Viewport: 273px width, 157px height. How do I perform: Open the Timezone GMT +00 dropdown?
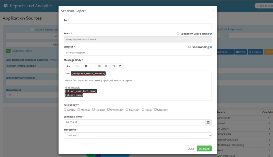tap(138, 135)
